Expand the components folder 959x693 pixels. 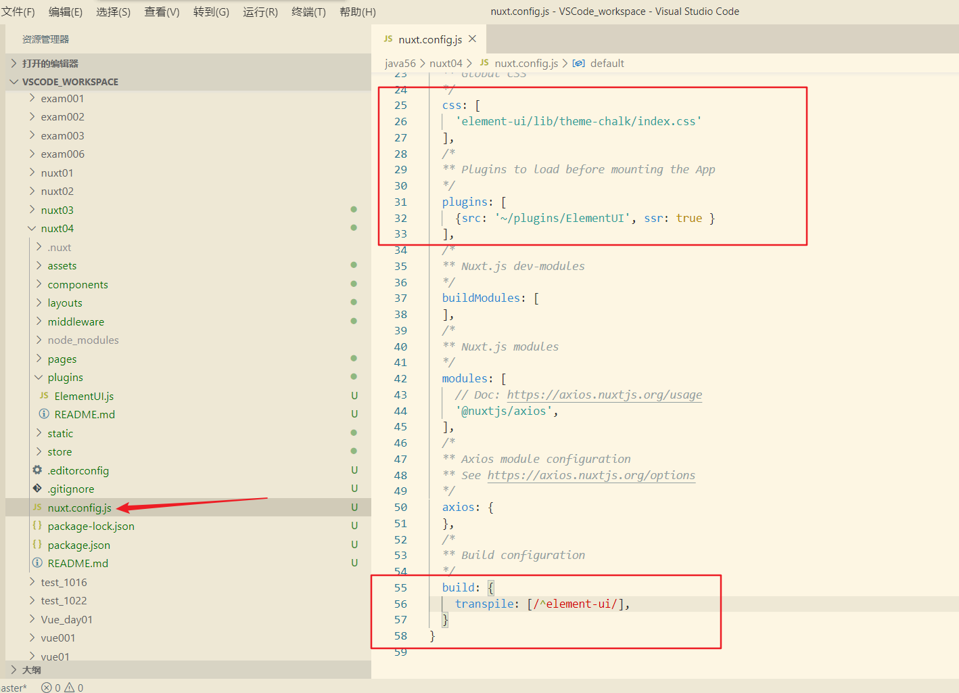point(39,284)
